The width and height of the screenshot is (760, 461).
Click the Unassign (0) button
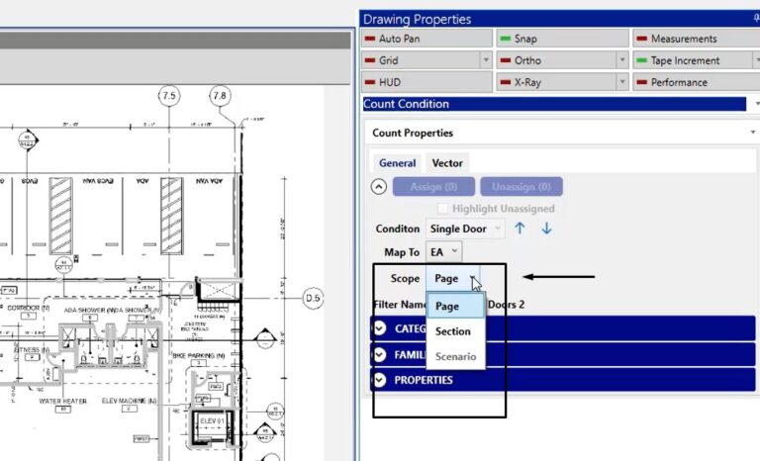(522, 187)
